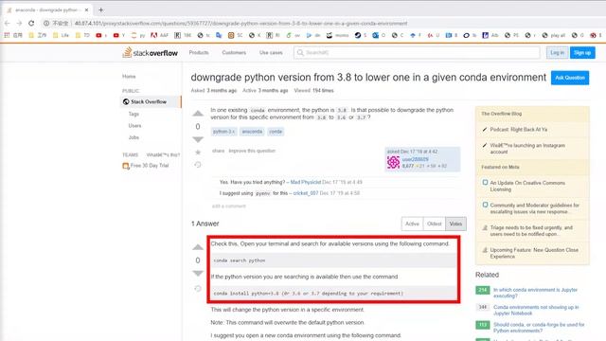Click the site info icon in address bar
The image size is (606, 341).
pyautogui.click(x=46, y=23)
